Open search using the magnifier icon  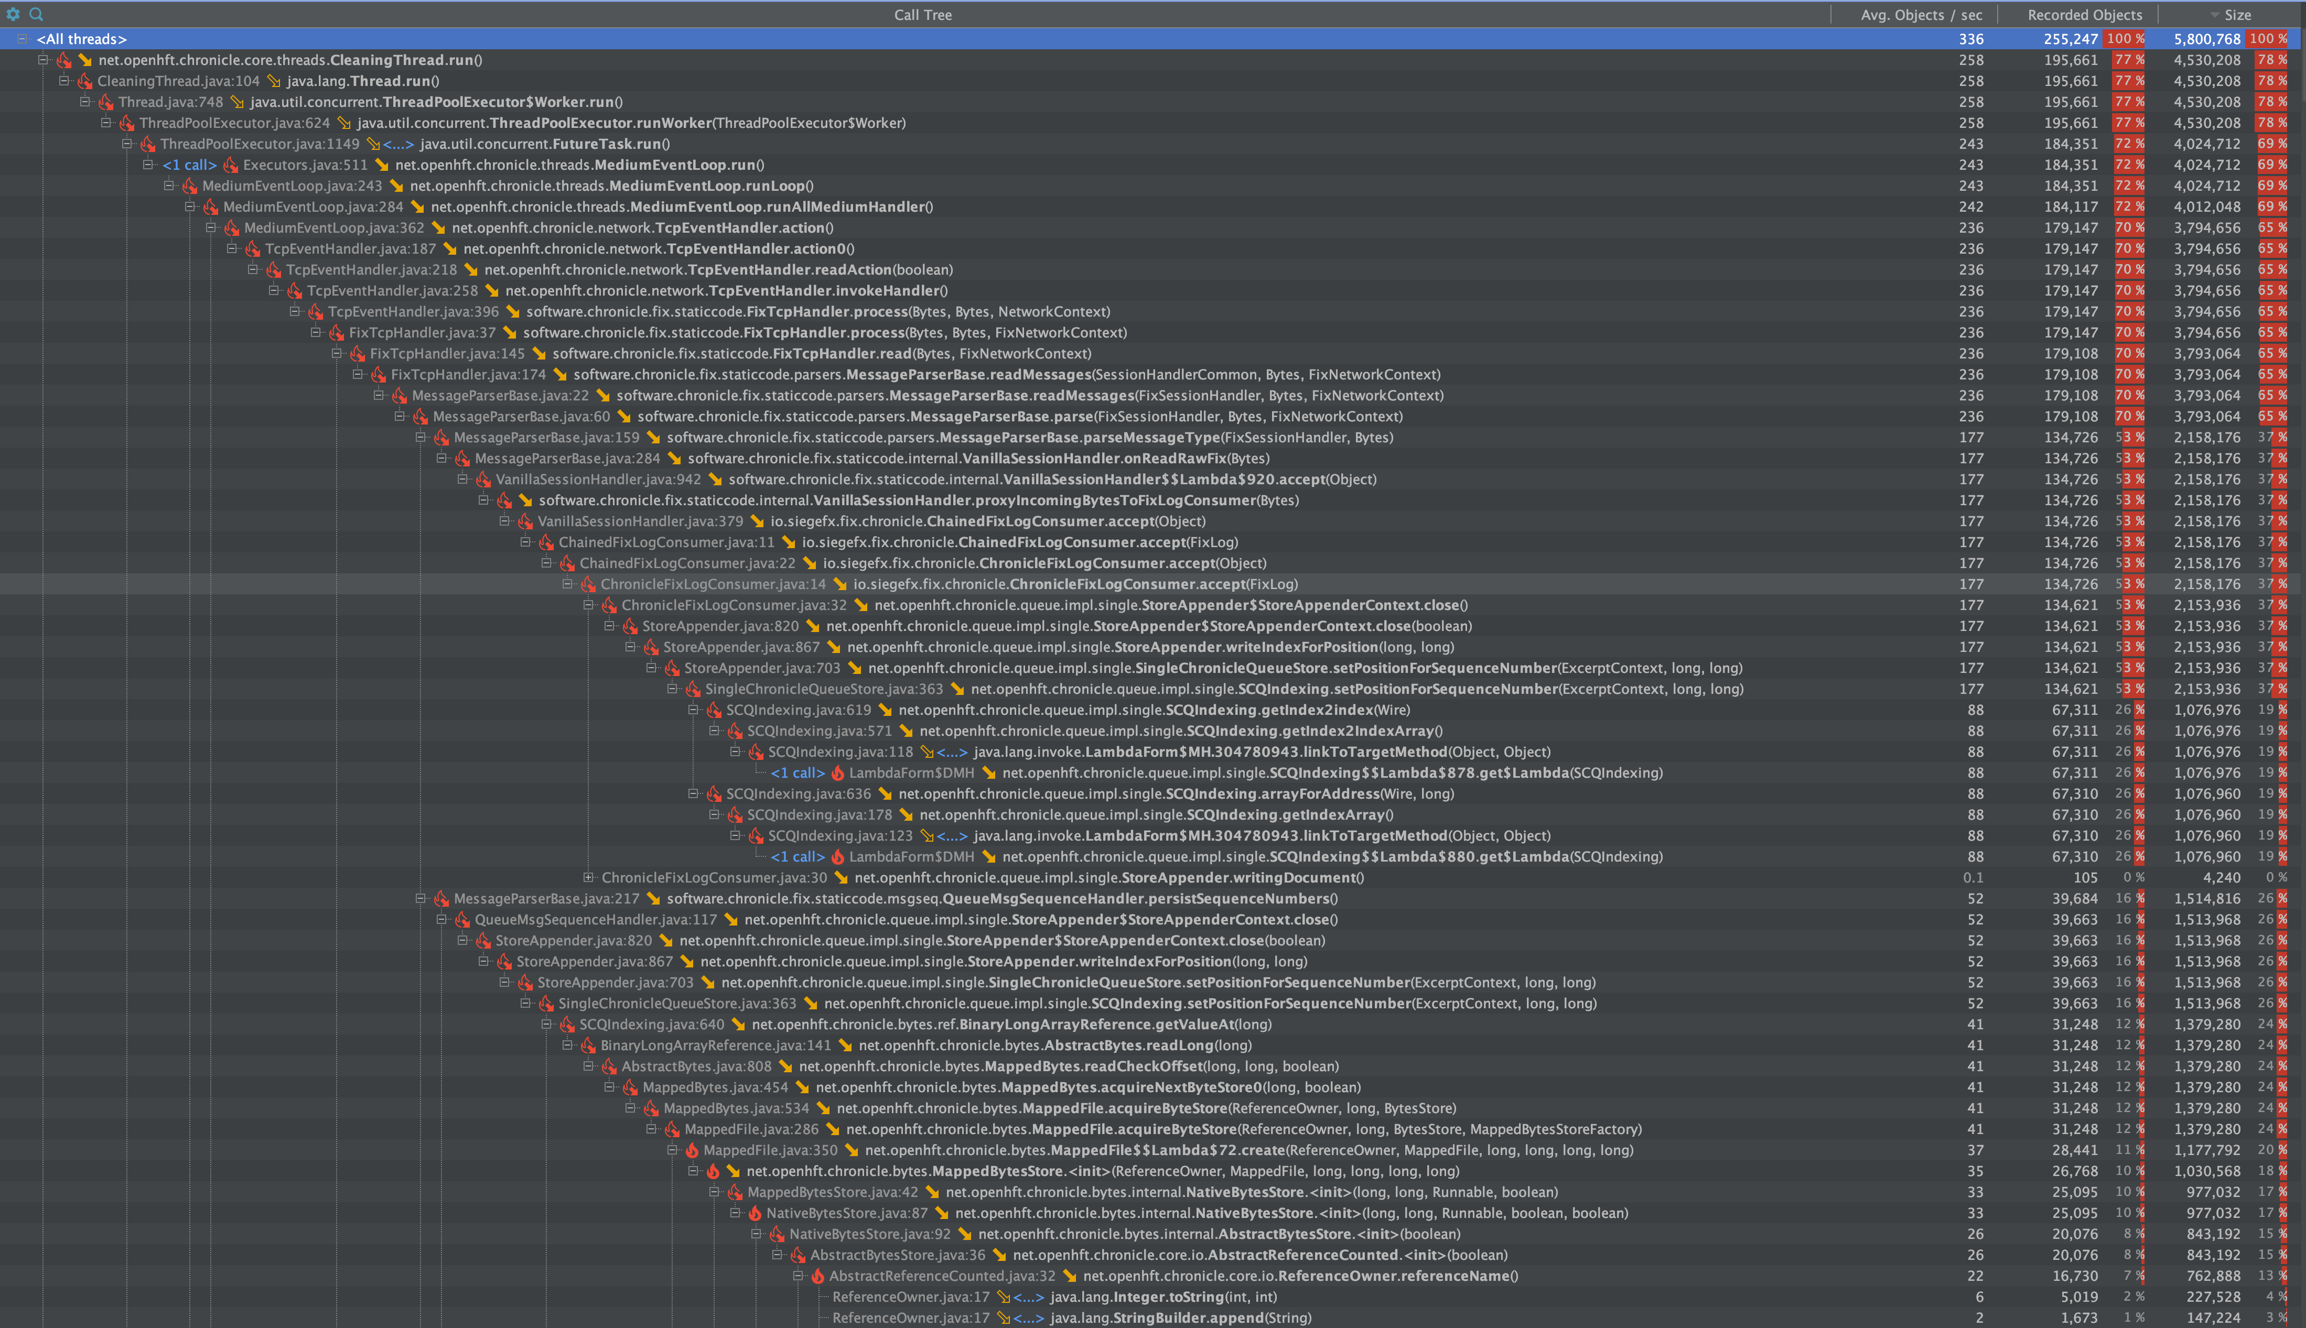pos(36,14)
